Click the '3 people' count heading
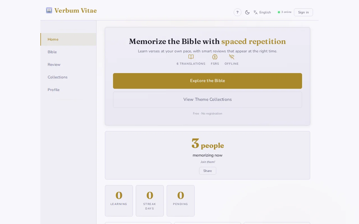The image size is (359, 224). point(208,144)
